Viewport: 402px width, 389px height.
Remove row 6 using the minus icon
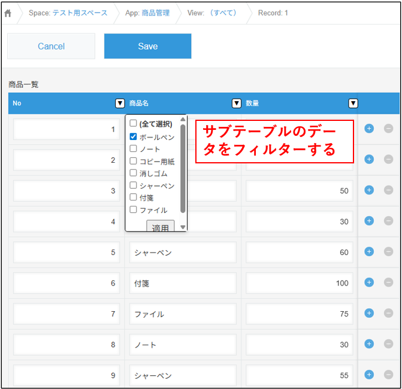[388, 282]
